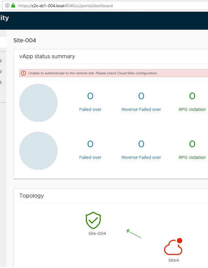
Task: Open lower row "Reverse Failed over" link
Action: click(x=141, y=157)
